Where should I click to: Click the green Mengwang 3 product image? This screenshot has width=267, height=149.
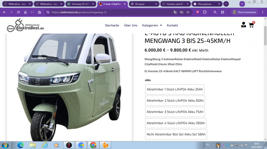coord(69,87)
